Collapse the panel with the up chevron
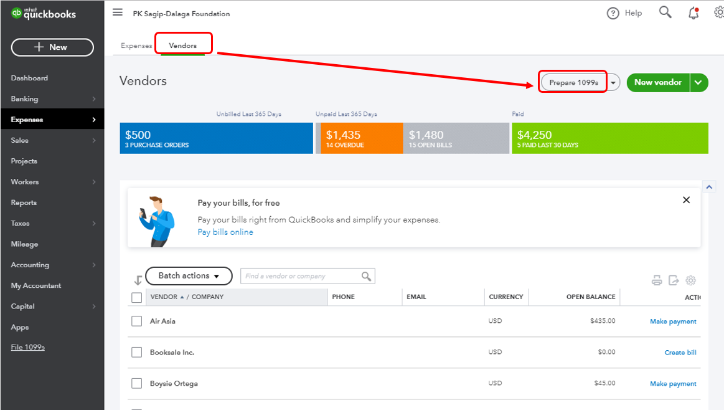 coord(709,187)
